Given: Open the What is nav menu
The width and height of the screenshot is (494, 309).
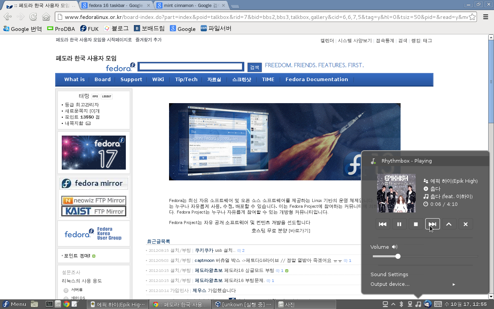Looking at the screenshot, I should 74,80.
